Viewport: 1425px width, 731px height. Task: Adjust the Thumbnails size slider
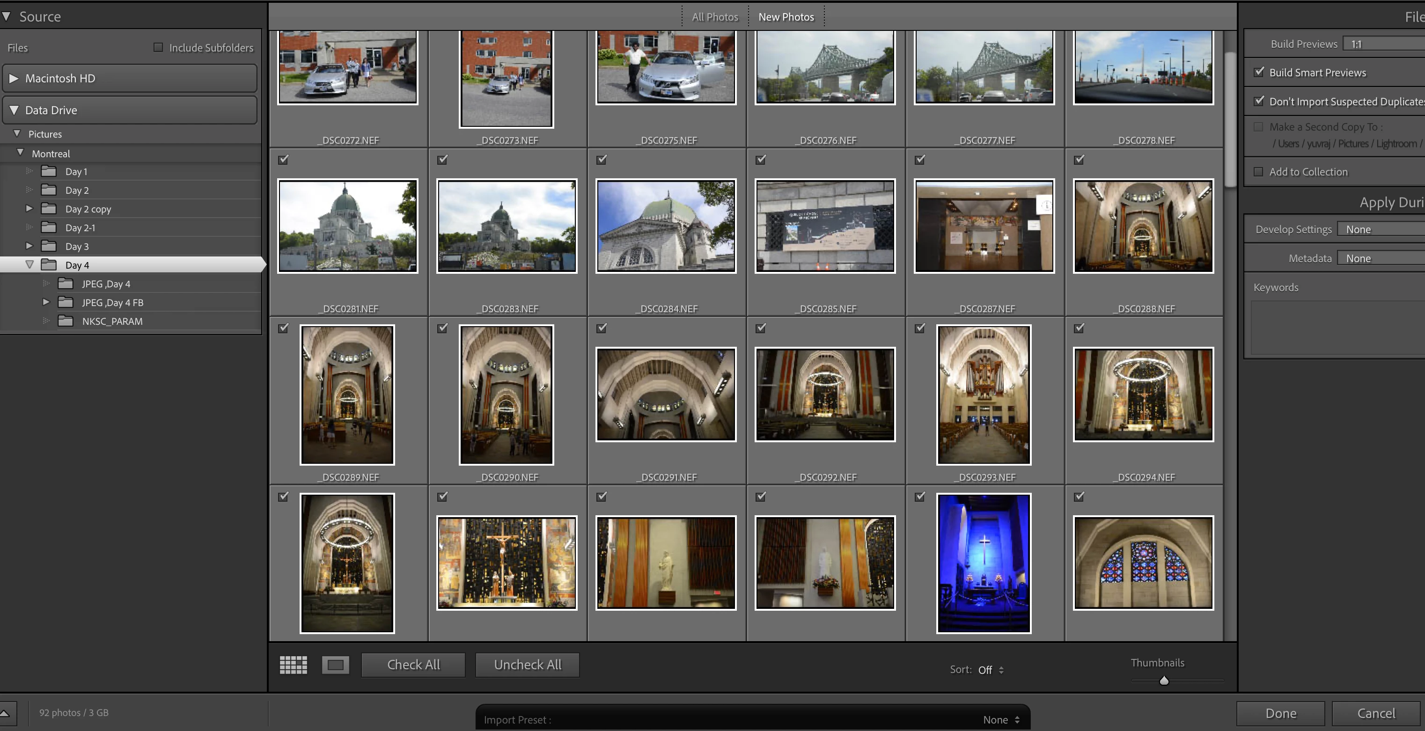pyautogui.click(x=1164, y=680)
